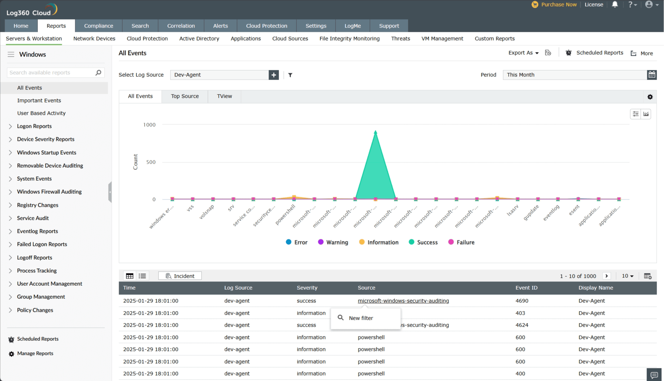
Task: Switch to TView tab
Action: point(224,96)
